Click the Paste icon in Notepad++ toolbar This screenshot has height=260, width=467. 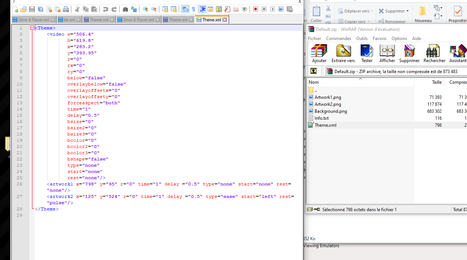(x=94, y=9)
